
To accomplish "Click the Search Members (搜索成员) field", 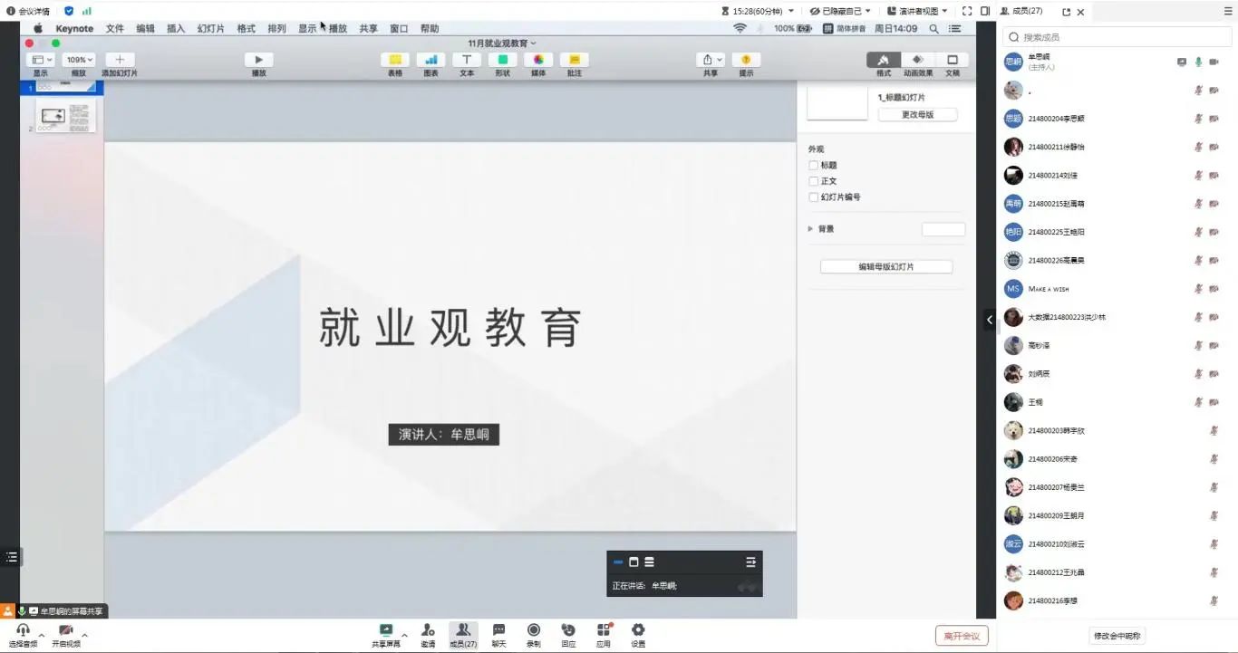I will click(x=1119, y=37).
